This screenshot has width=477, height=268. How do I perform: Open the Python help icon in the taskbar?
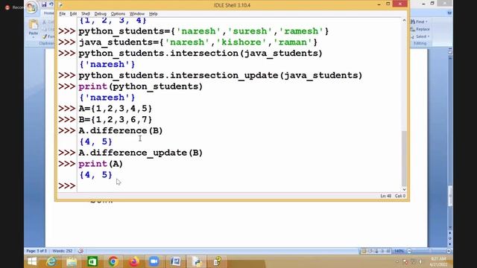(x=218, y=261)
